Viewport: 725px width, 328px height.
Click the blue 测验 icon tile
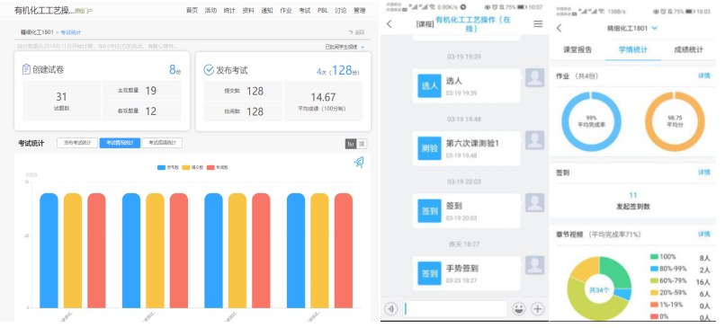(x=430, y=148)
